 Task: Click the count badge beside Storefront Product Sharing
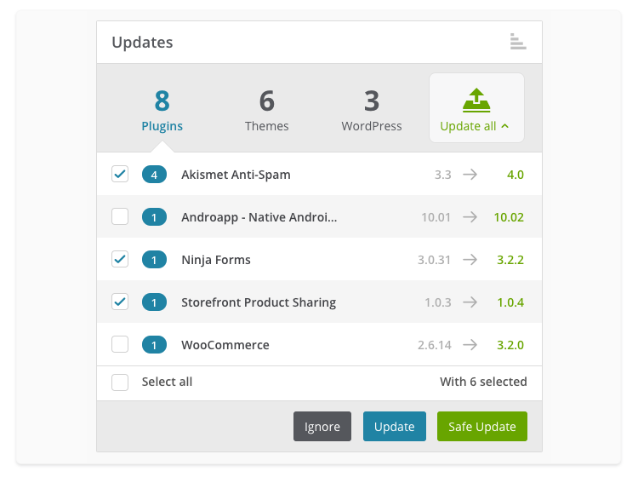tap(154, 302)
